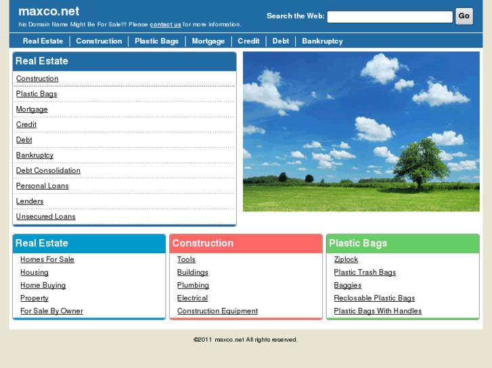The width and height of the screenshot is (492, 368).
Task: Select Credit in the navigation bar
Action: [248, 41]
